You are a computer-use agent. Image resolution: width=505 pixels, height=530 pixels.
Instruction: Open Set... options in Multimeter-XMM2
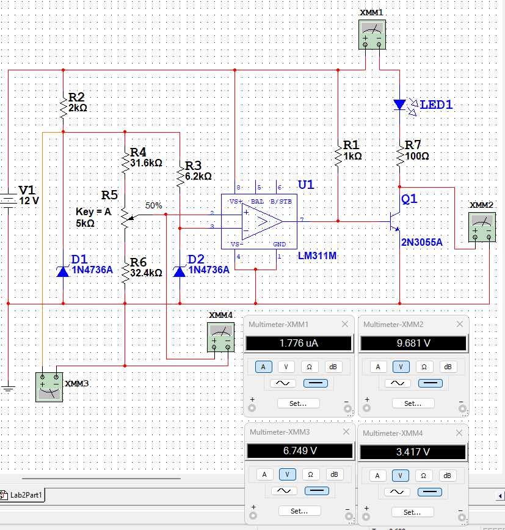(x=413, y=403)
